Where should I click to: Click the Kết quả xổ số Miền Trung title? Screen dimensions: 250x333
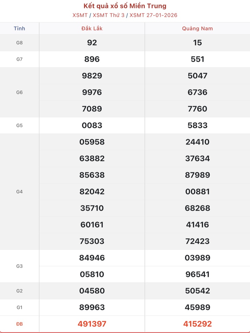(x=125, y=6)
